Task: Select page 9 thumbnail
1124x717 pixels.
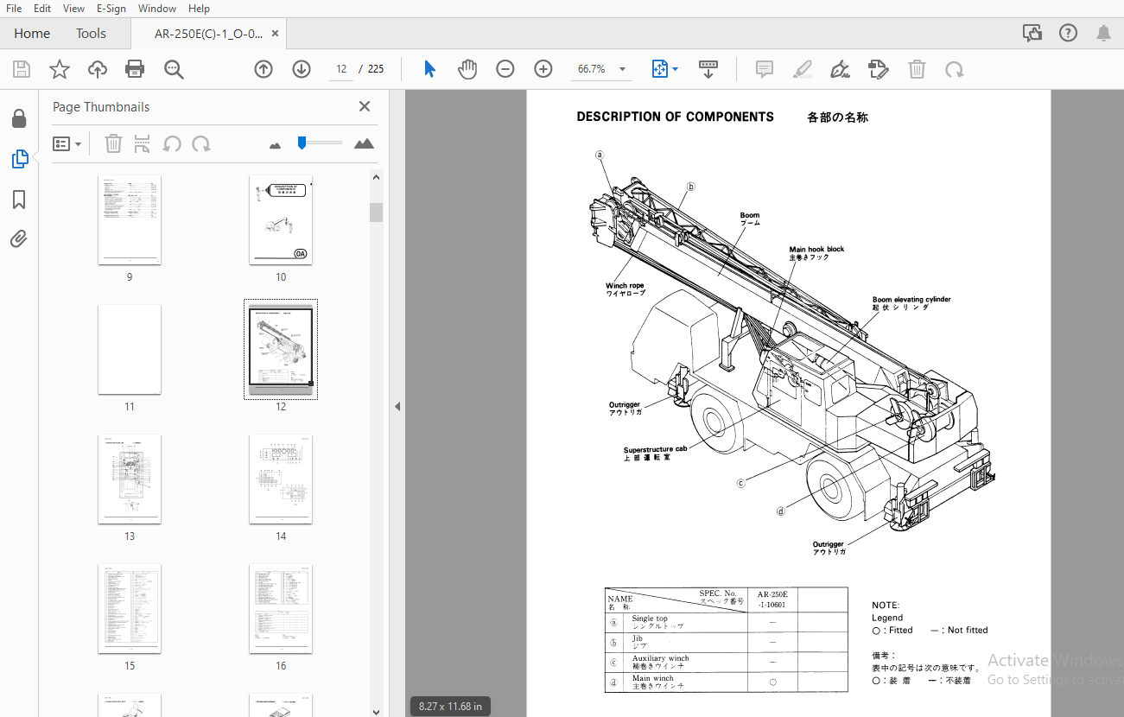Action: point(130,220)
